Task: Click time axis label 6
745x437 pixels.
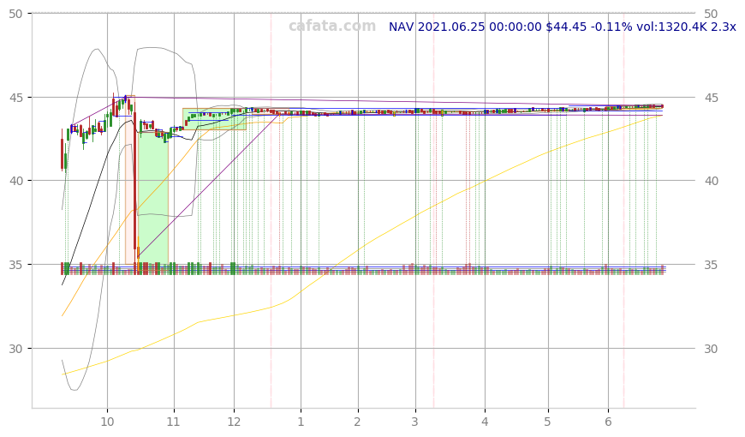Action: tap(608, 422)
